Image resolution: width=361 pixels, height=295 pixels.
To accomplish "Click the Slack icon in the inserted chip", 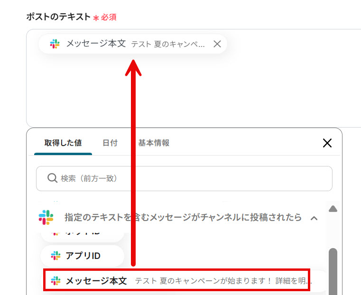I will click(x=55, y=44).
